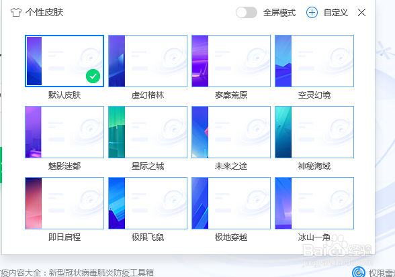Pick the 冰山一角 skin thumbnail
The width and height of the screenshot is (395, 277).
tap(314, 203)
